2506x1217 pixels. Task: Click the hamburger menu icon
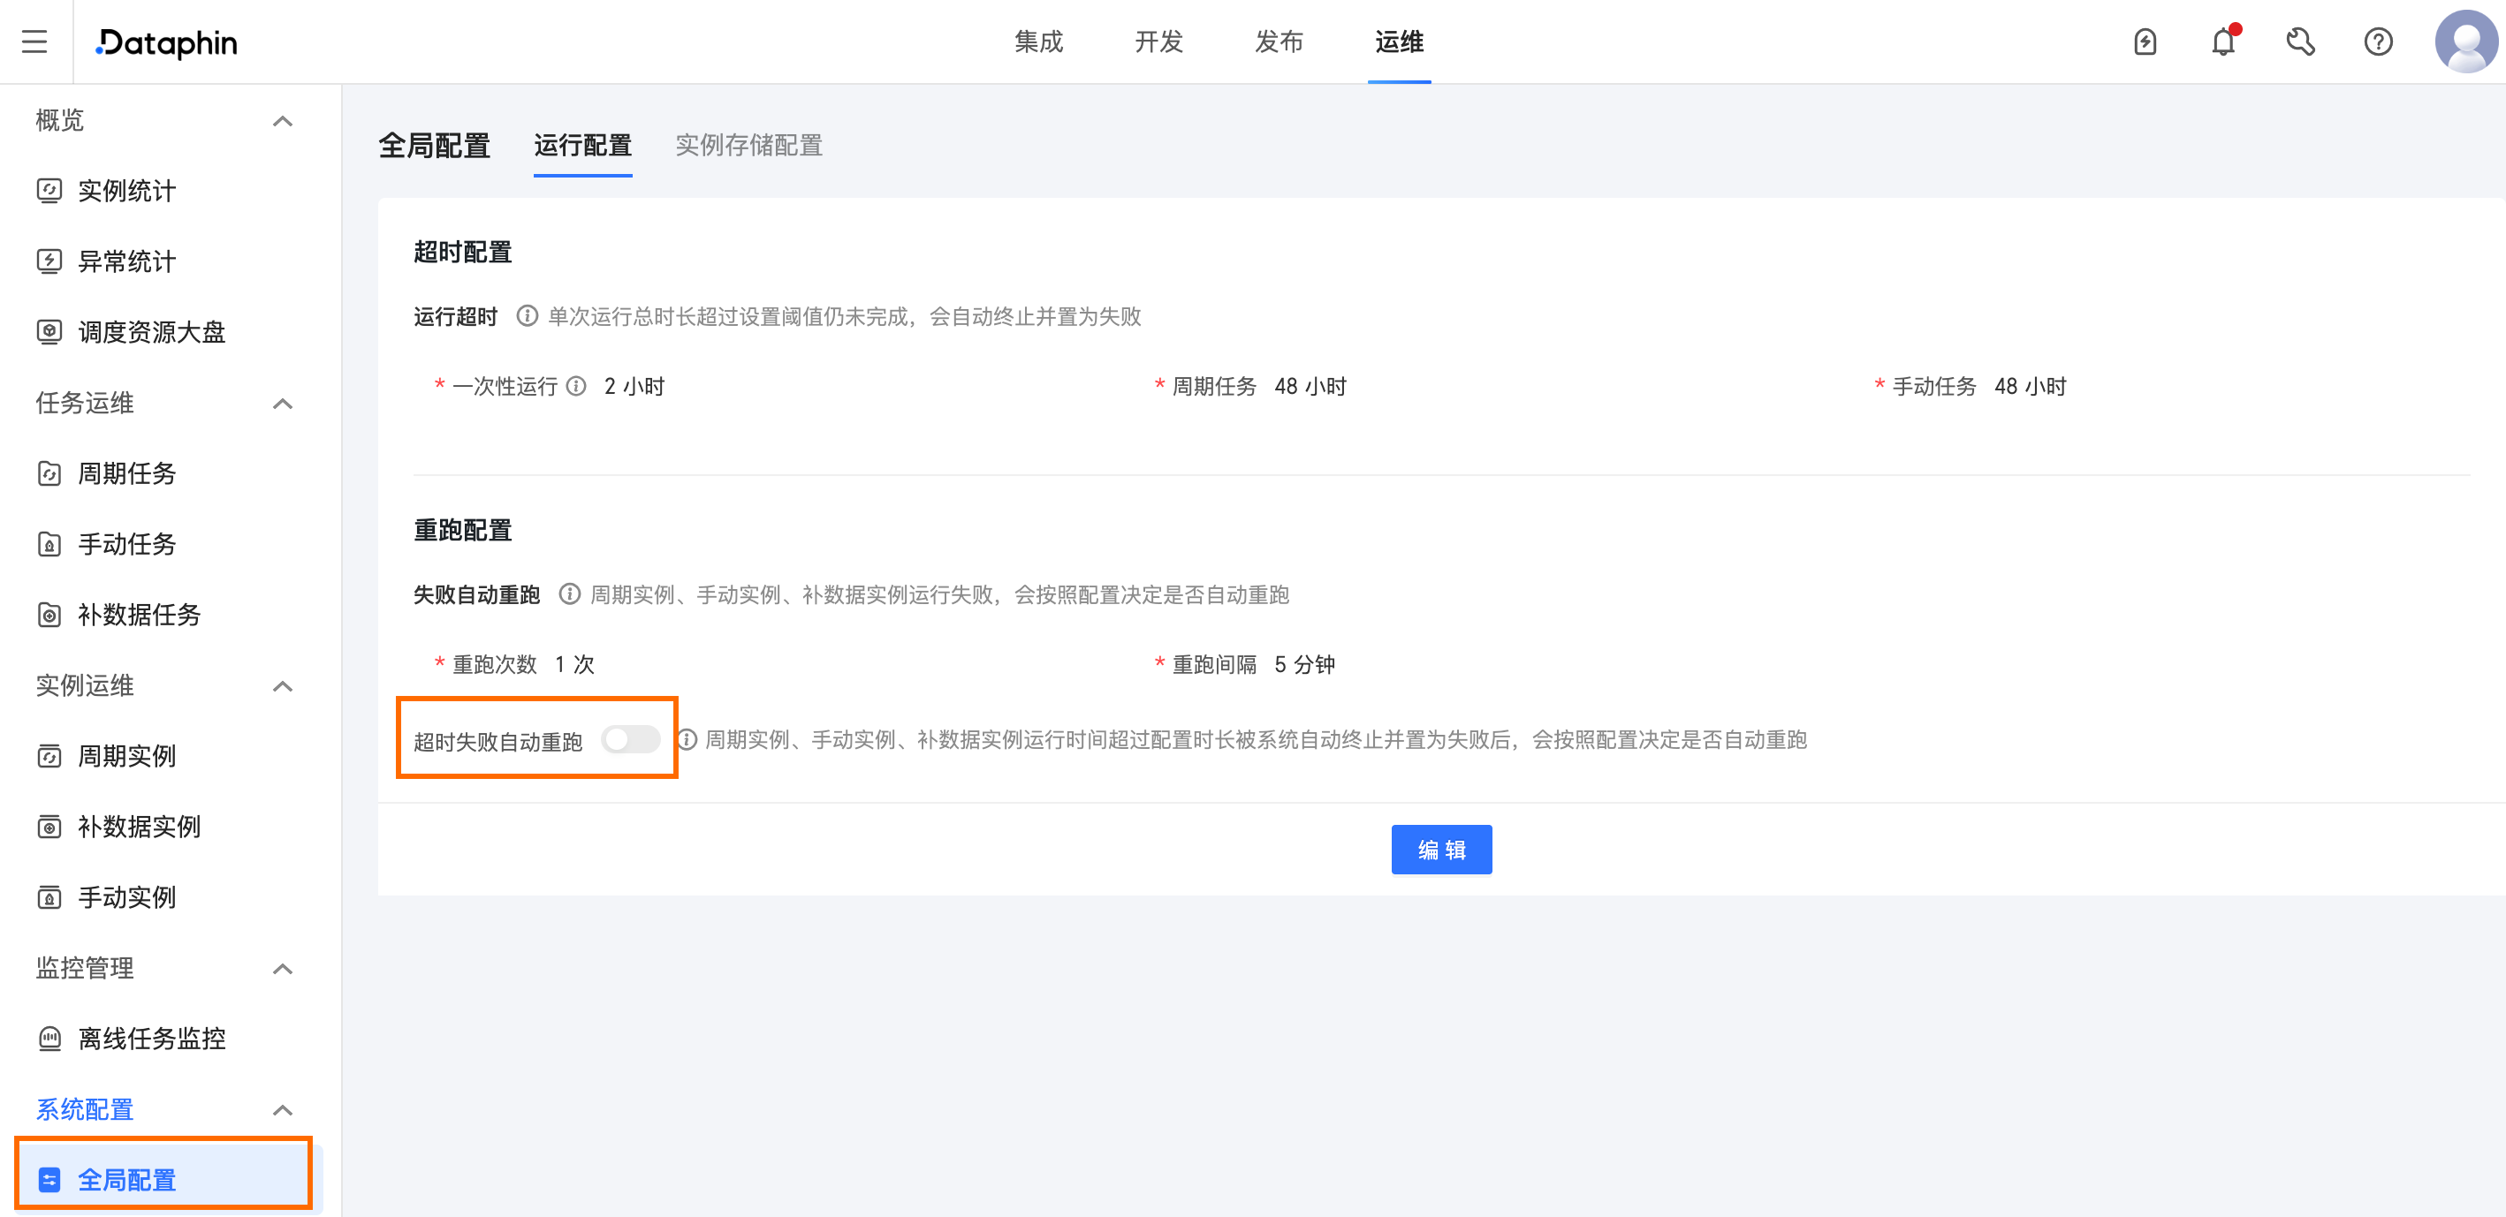[x=35, y=42]
